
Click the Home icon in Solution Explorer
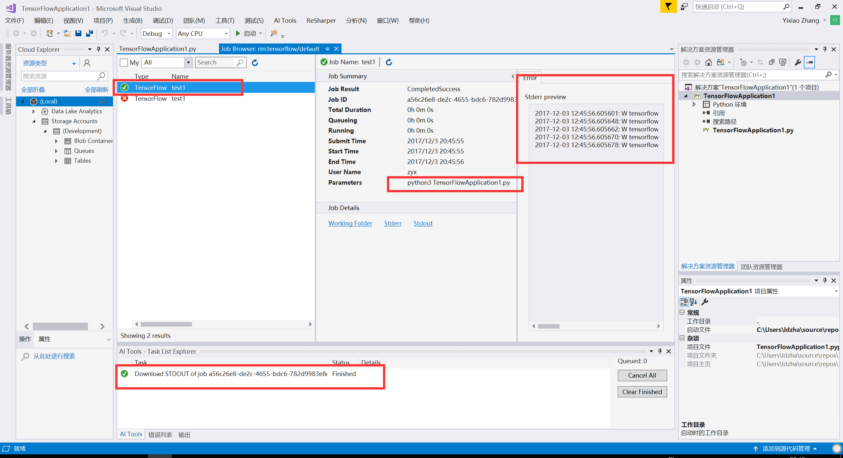(708, 62)
